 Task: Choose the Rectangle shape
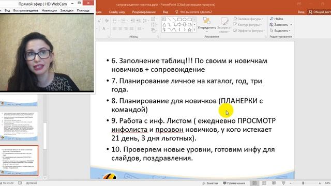[x=179, y=20]
